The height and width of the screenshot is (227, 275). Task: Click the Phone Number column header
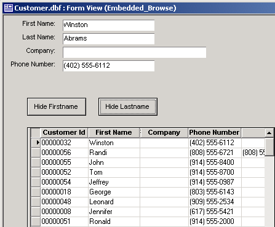point(214,133)
